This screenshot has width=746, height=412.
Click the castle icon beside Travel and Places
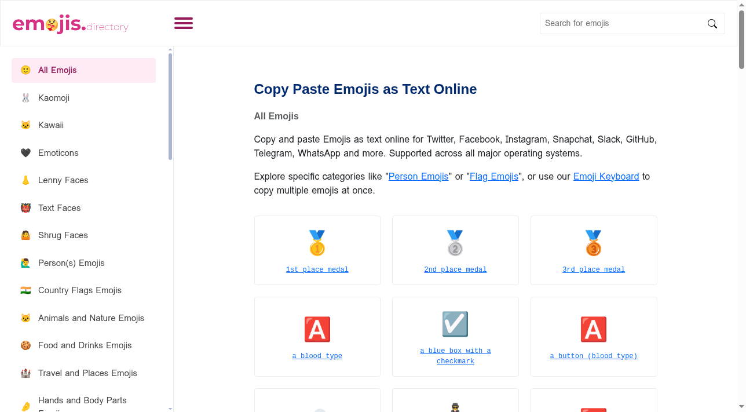coord(25,373)
